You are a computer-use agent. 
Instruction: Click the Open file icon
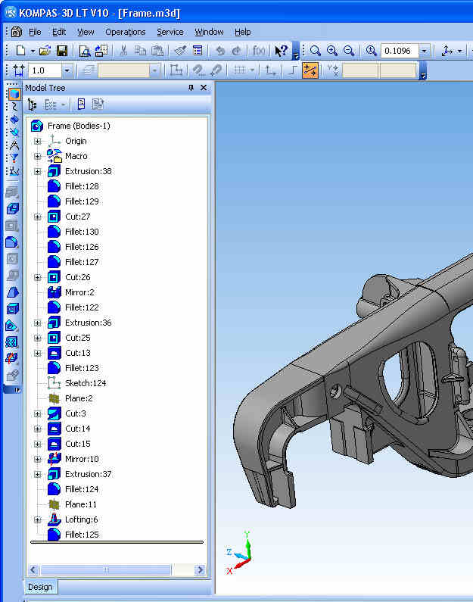point(45,50)
